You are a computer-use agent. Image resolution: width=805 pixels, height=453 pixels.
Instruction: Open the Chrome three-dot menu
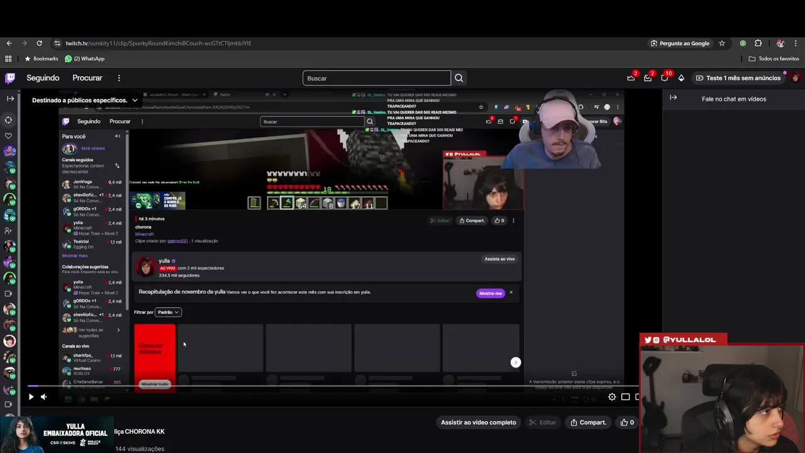click(796, 43)
